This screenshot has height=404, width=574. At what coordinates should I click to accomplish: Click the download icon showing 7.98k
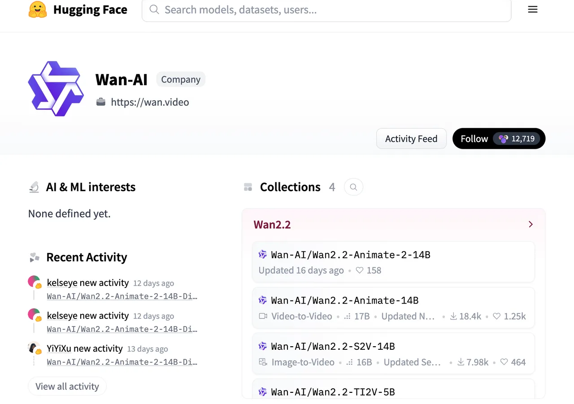[461, 362]
